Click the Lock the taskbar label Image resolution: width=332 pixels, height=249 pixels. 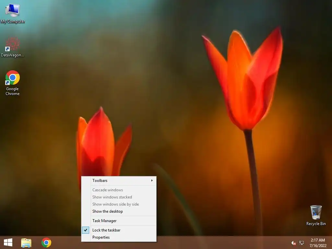click(x=106, y=230)
